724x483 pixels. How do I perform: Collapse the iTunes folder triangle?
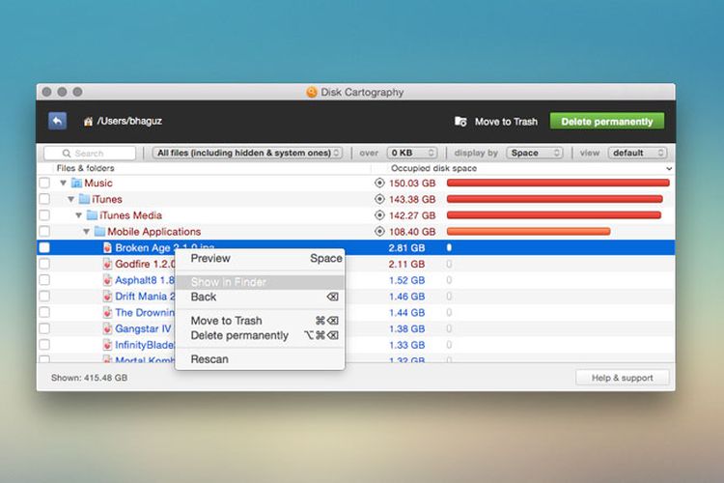[71, 199]
